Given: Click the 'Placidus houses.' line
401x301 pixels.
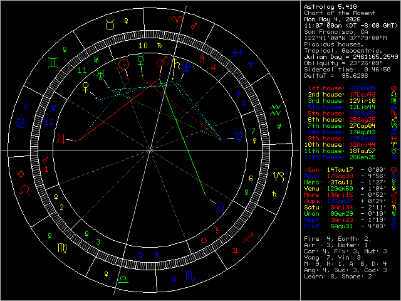Looking at the screenshot, I should [x=334, y=45].
